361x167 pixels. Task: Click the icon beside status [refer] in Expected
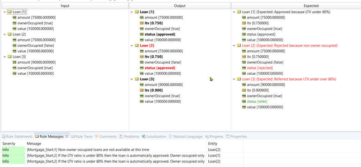tap(244, 101)
